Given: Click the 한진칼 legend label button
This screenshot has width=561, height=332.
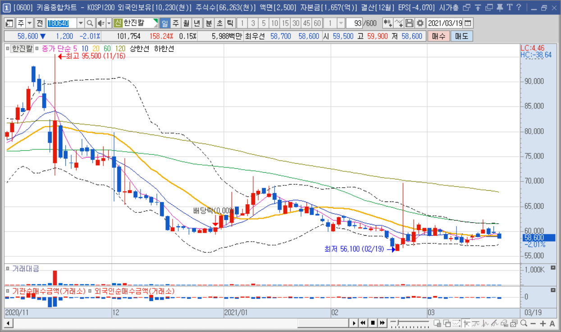Looking at the screenshot, I should pyautogui.click(x=22, y=48).
